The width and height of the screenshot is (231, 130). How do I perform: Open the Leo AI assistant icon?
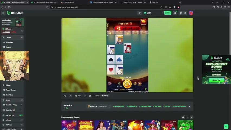click(x=221, y=7)
